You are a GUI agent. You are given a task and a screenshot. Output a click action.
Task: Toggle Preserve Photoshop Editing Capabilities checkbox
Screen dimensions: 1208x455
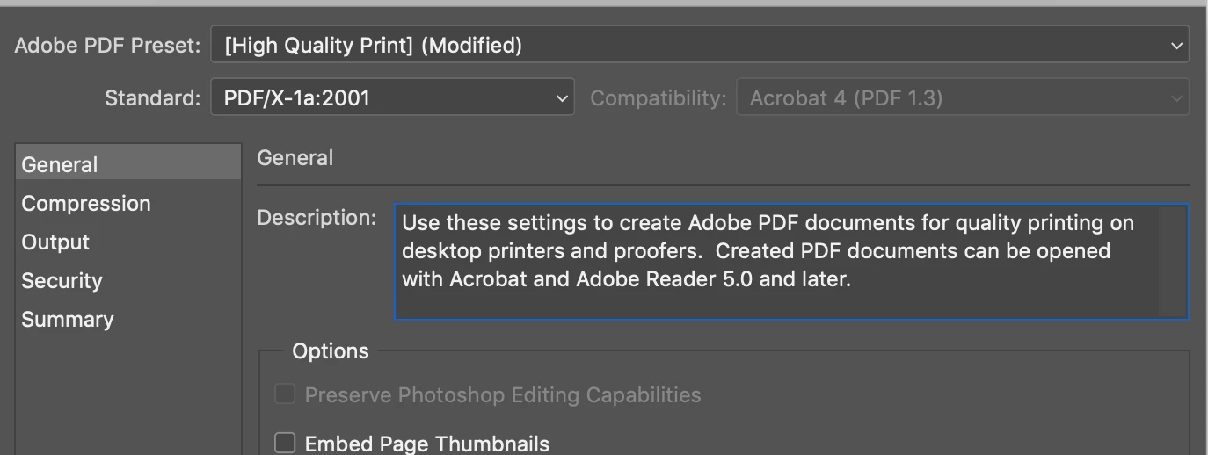285,394
